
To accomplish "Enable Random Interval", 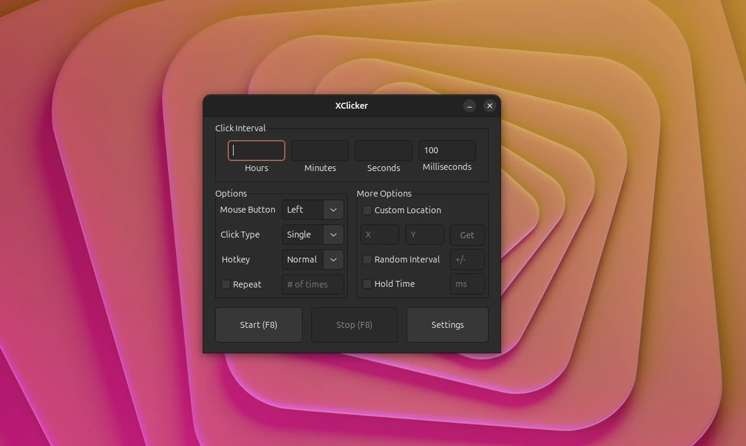I will click(367, 260).
